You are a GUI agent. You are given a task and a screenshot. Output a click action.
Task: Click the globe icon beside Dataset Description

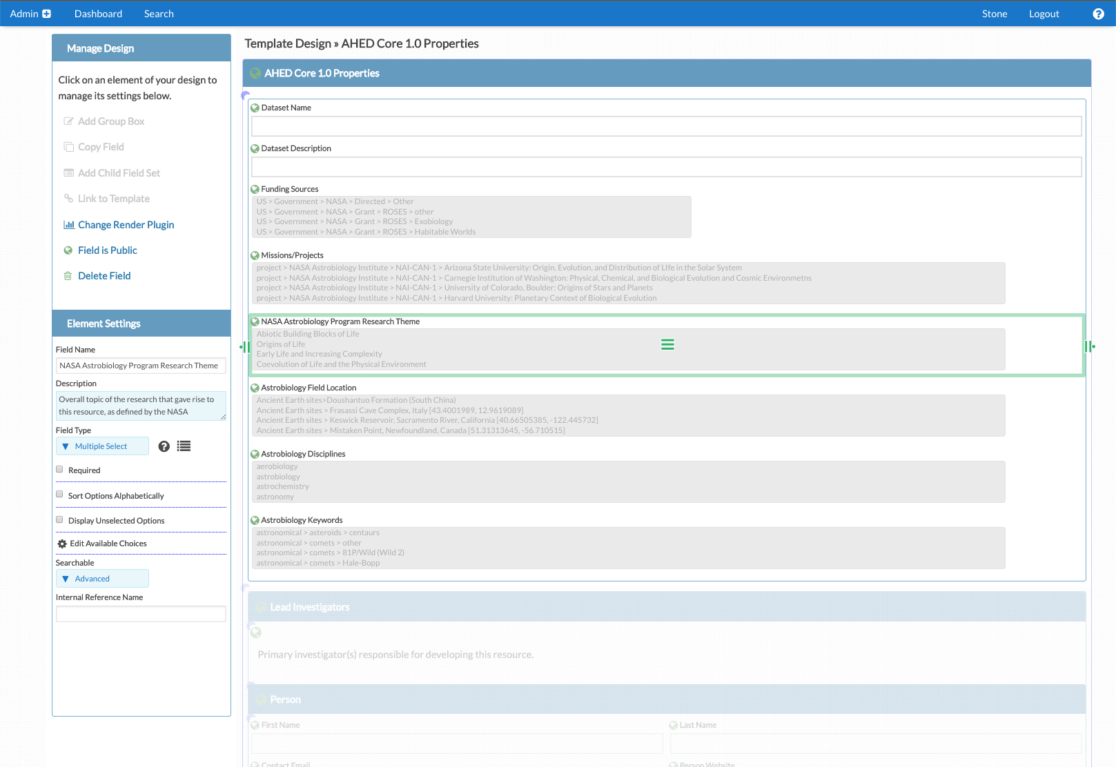pos(255,148)
